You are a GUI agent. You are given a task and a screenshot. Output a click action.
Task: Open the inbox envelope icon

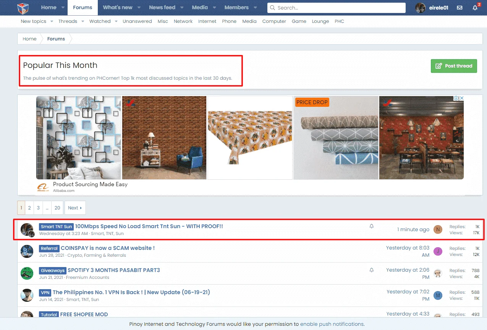[459, 8]
